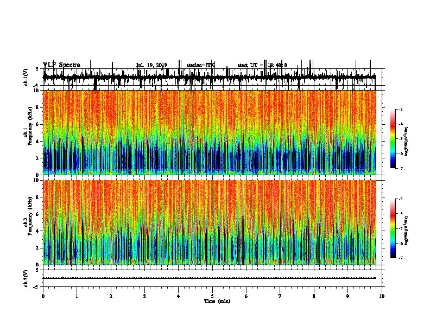The image size is (430, 332).
Task: Click the time axis tick label "7"
Action: [x=280, y=296]
